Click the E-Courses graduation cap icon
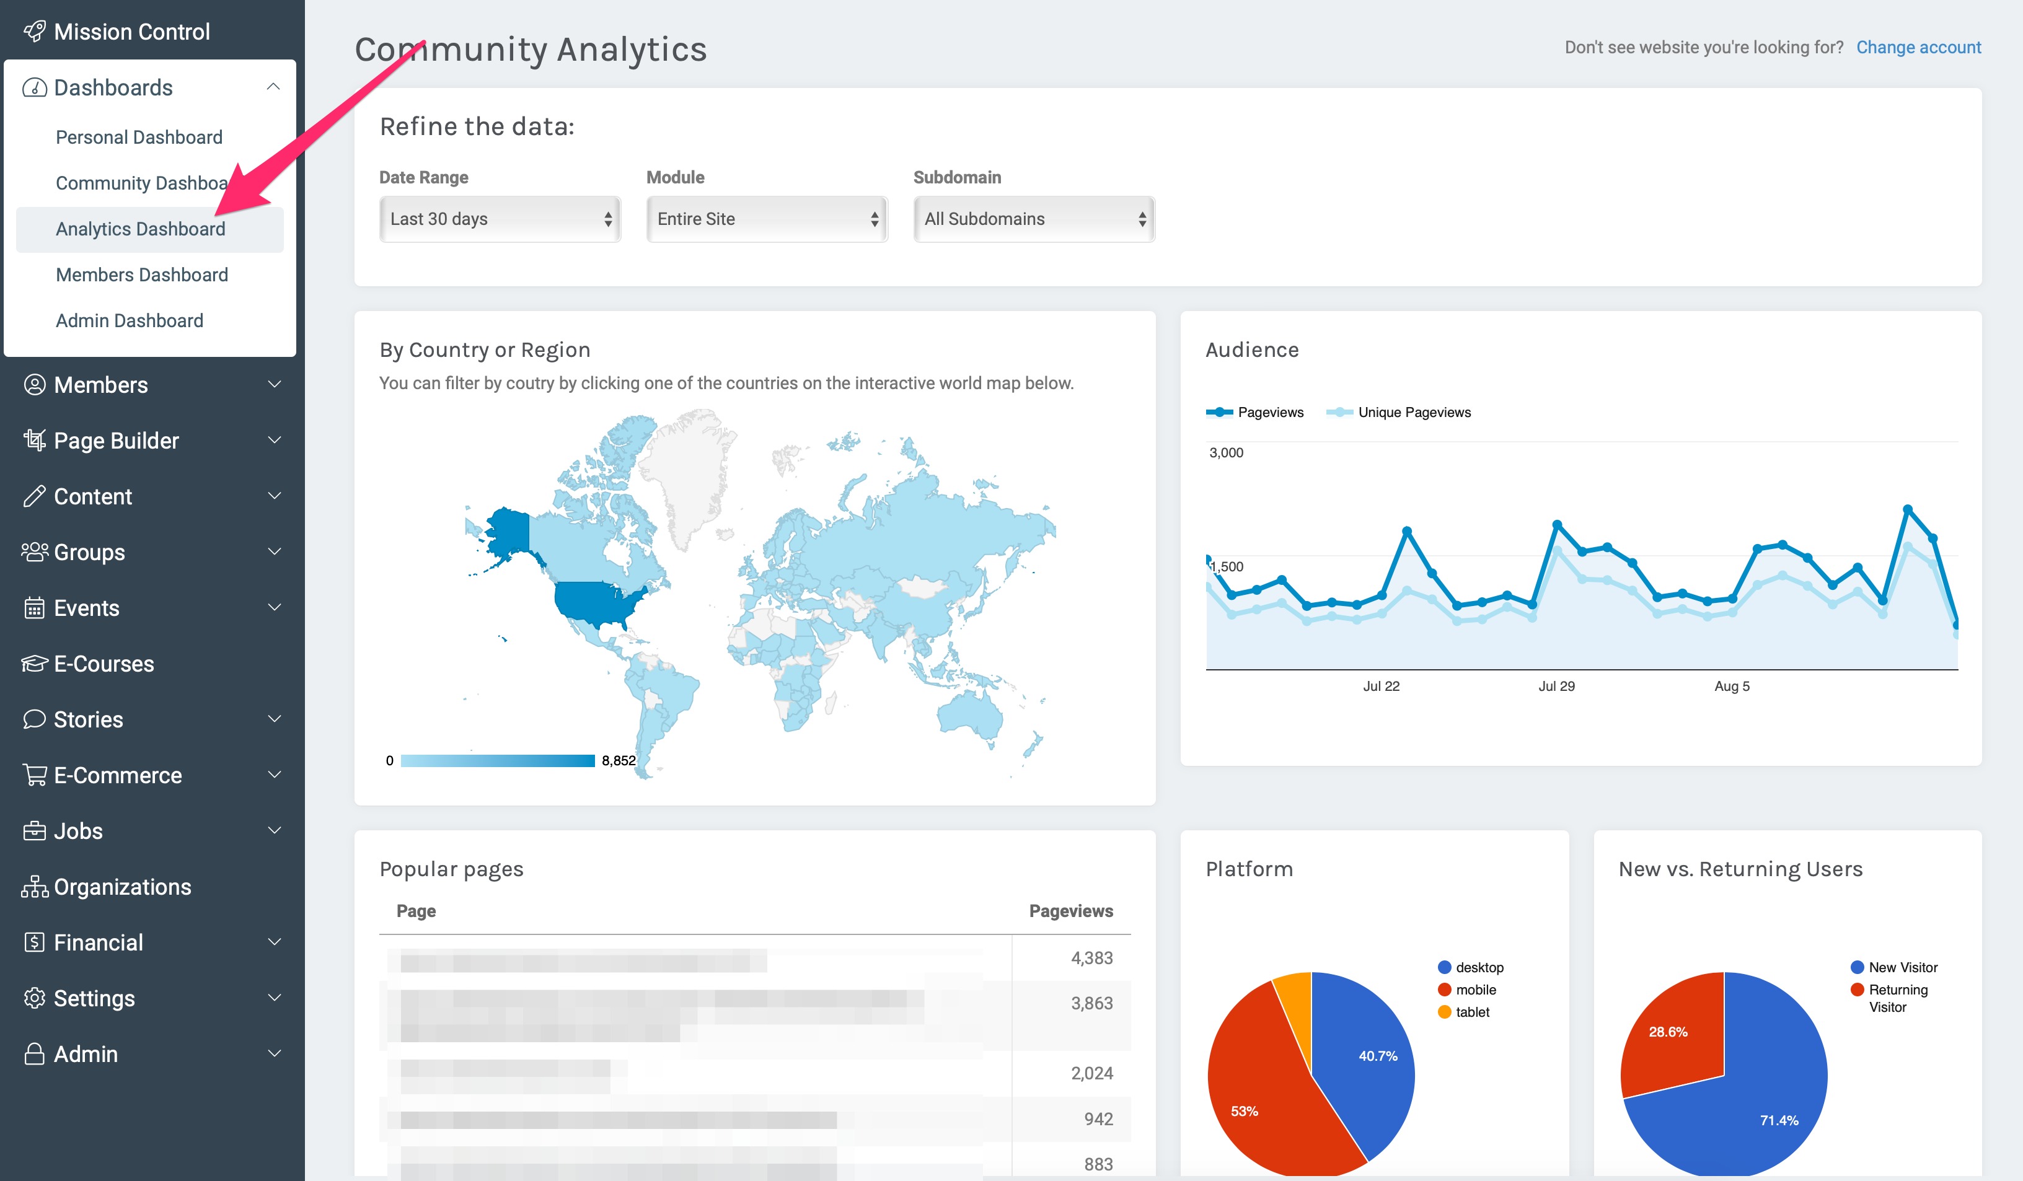The width and height of the screenshot is (2023, 1181). click(x=35, y=664)
